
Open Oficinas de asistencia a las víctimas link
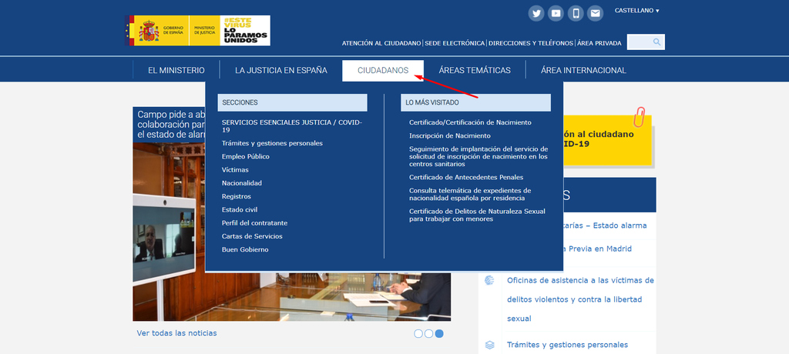581,299
